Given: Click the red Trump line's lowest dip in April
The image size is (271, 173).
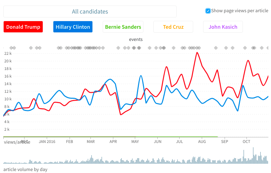Looking at the screenshot, I should coord(121,115).
